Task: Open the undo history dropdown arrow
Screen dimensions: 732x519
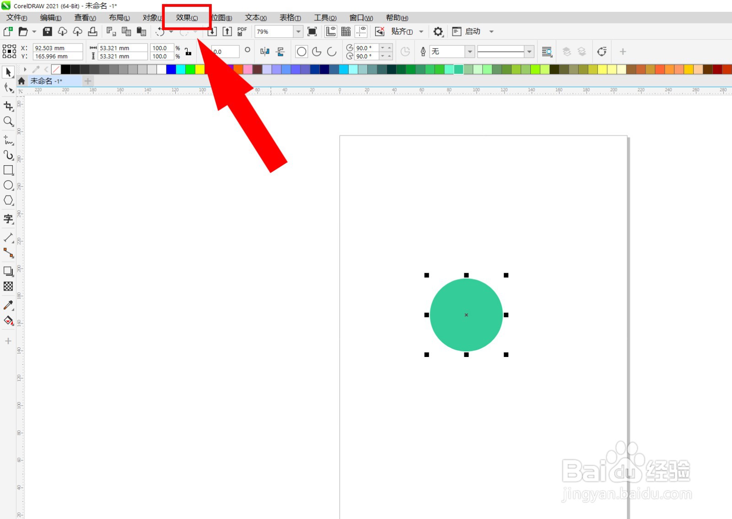Action: 171,32
